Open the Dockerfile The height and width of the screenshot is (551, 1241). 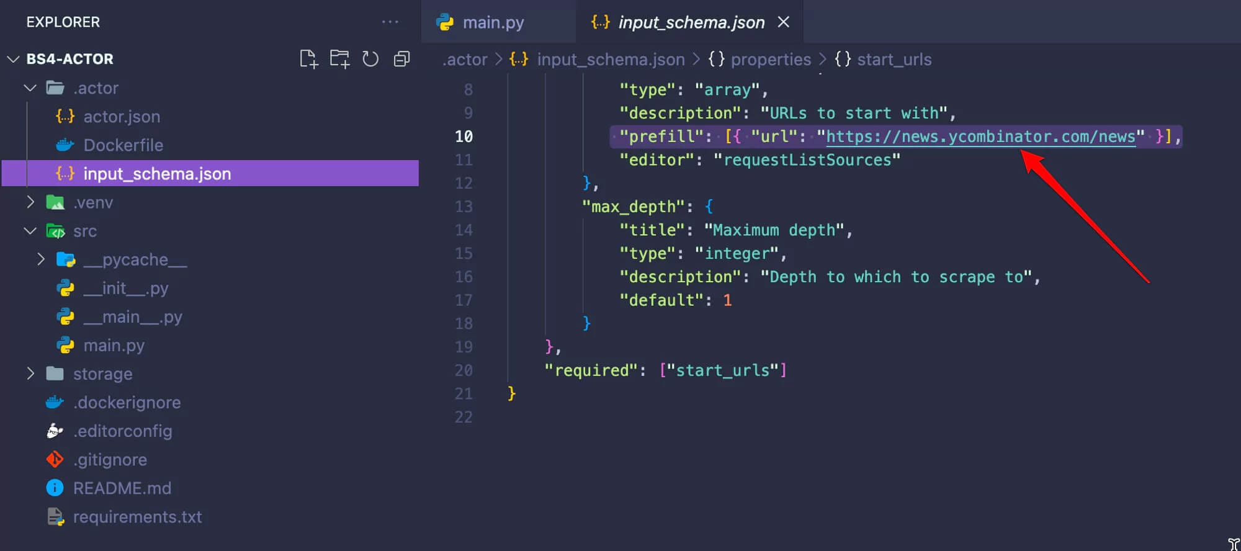click(123, 145)
